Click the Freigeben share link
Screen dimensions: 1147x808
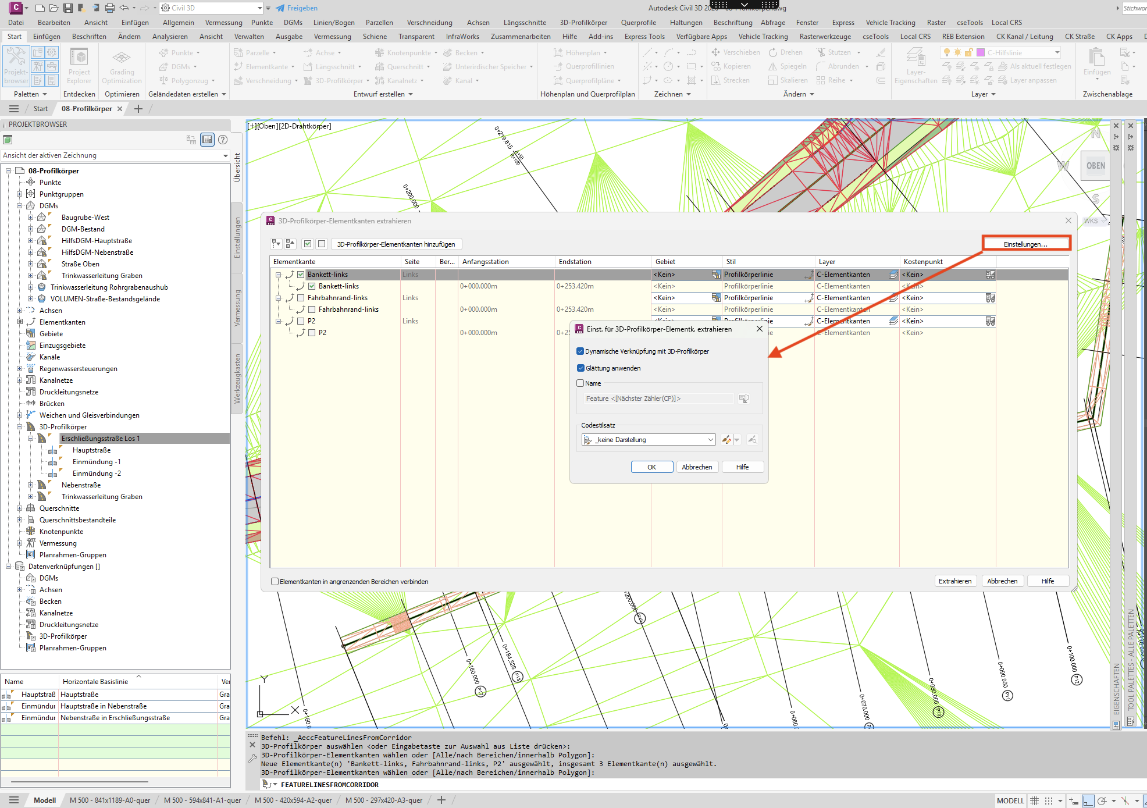(x=297, y=8)
